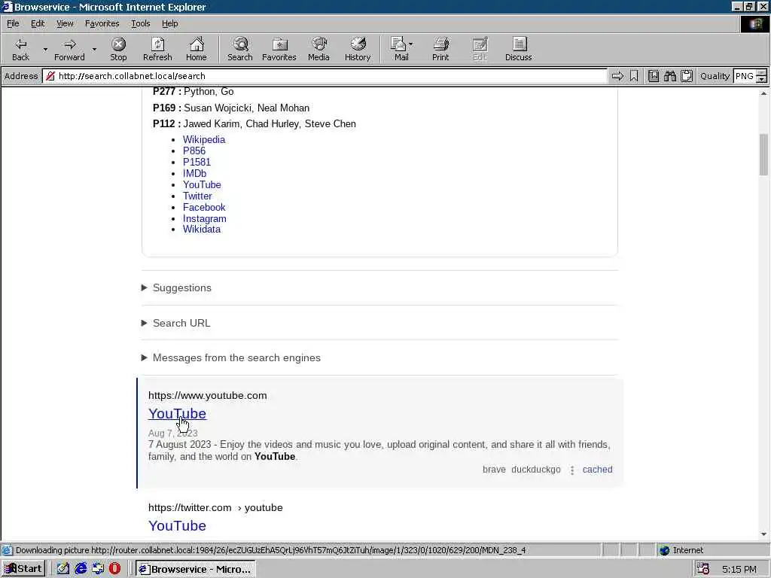Viewport: 771px width, 578px height.
Task: Launch Internet Explorer from quick launch
Action: coord(81,569)
